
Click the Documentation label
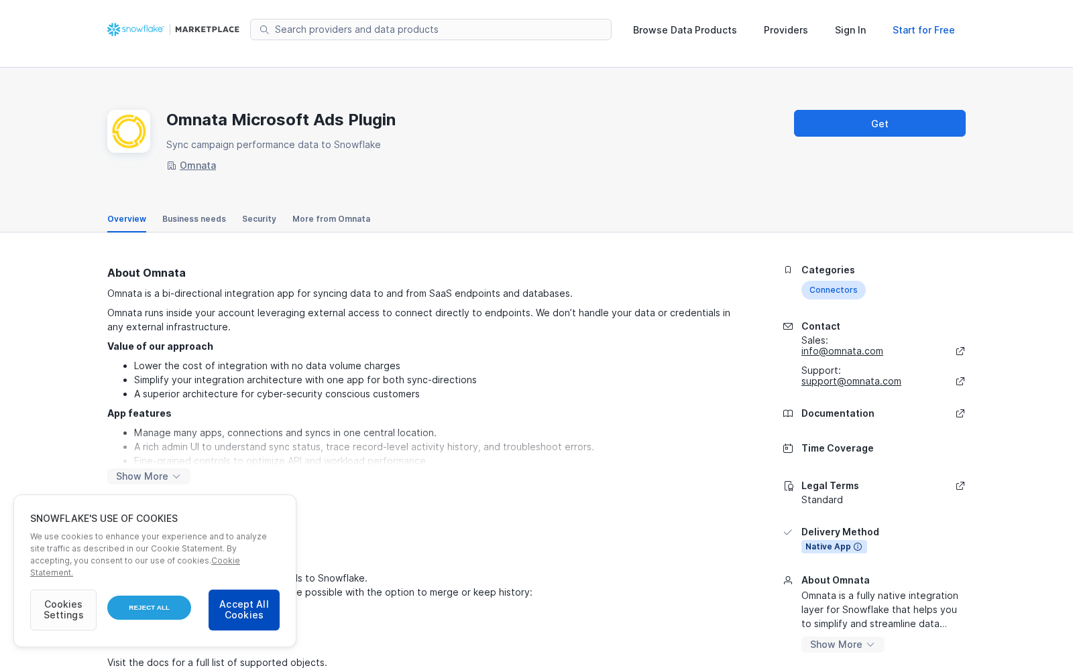pyautogui.click(x=838, y=413)
